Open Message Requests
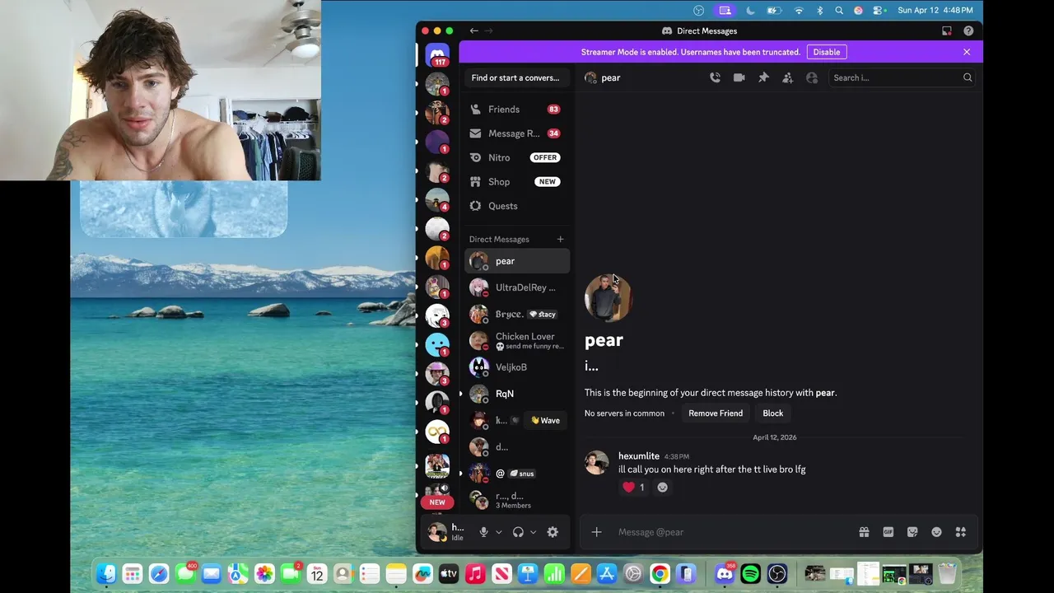 pos(517,133)
